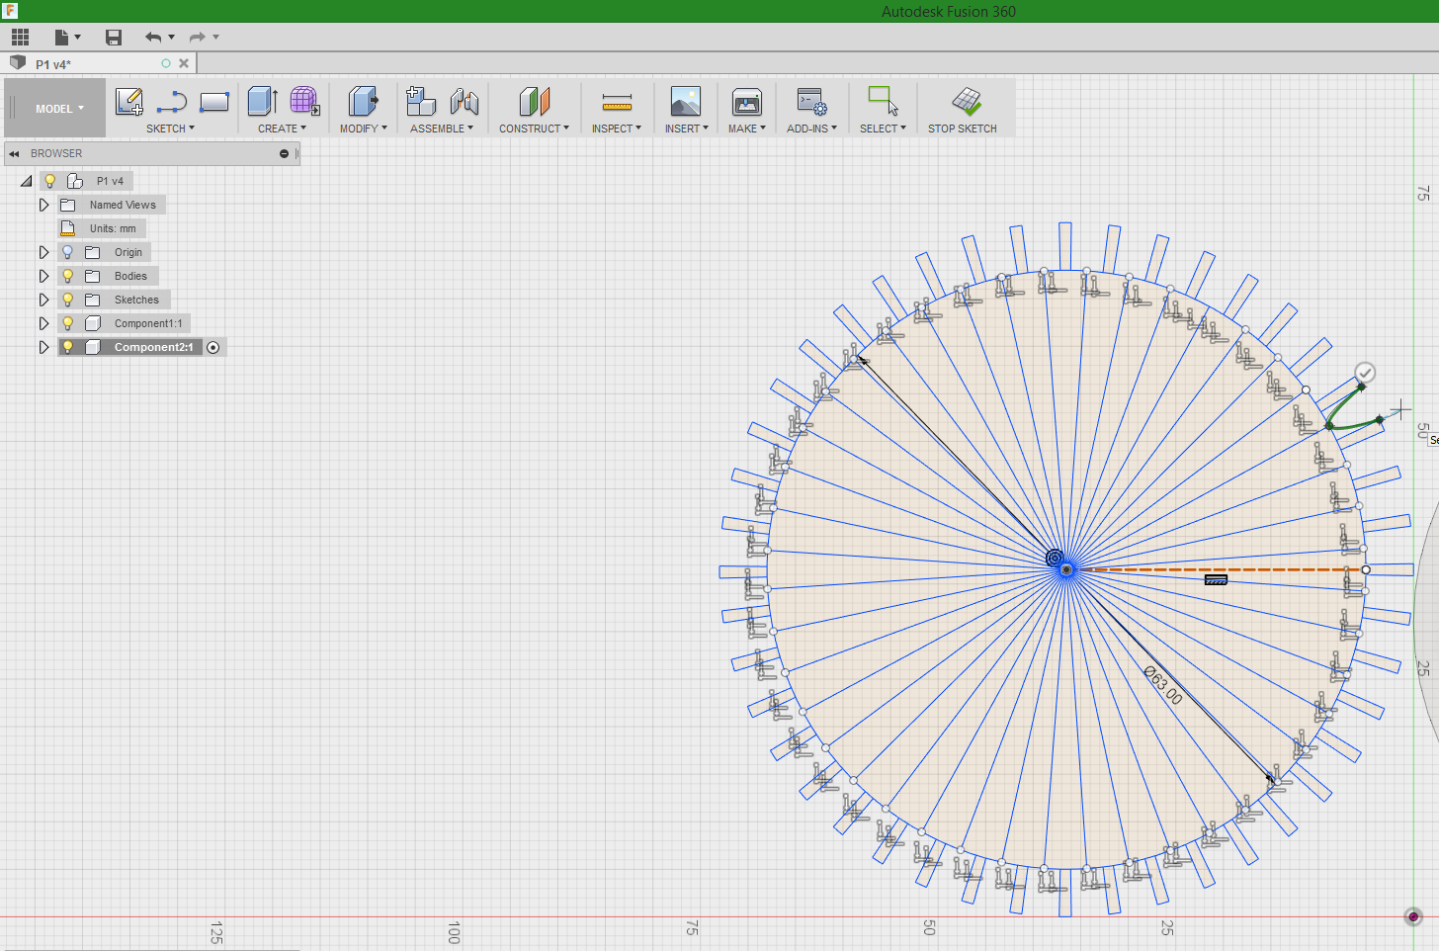Screen dimensions: 1439x951
Task: Expand Component2:1 tree node
Action: tap(43, 347)
